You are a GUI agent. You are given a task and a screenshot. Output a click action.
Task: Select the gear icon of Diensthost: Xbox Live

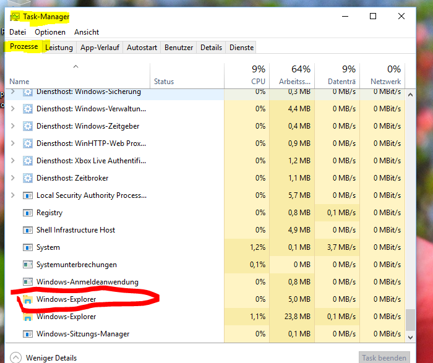27,161
